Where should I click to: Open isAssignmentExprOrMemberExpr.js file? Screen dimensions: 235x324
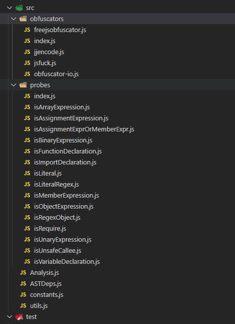84,129
